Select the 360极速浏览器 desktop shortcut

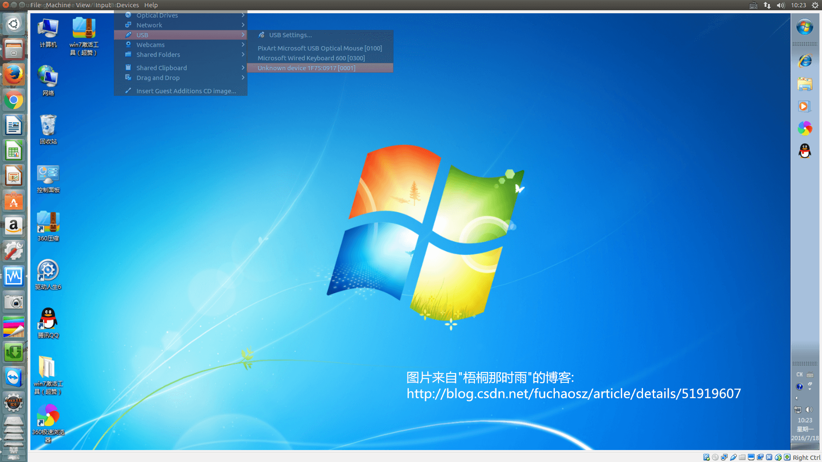[48, 423]
